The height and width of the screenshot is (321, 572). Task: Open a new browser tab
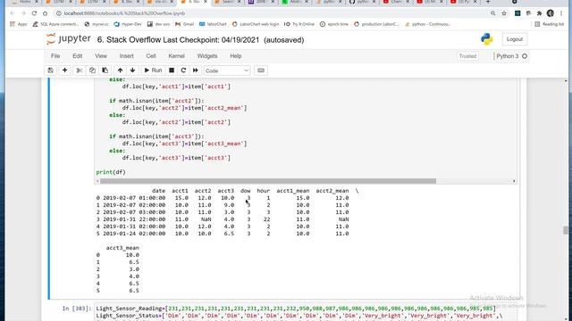(x=488, y=2)
